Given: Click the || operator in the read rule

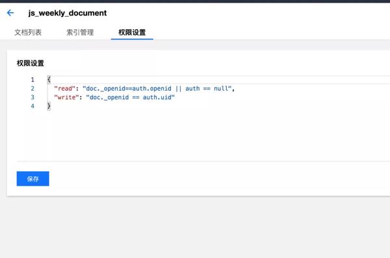Looking at the screenshot, I should [x=178, y=89].
